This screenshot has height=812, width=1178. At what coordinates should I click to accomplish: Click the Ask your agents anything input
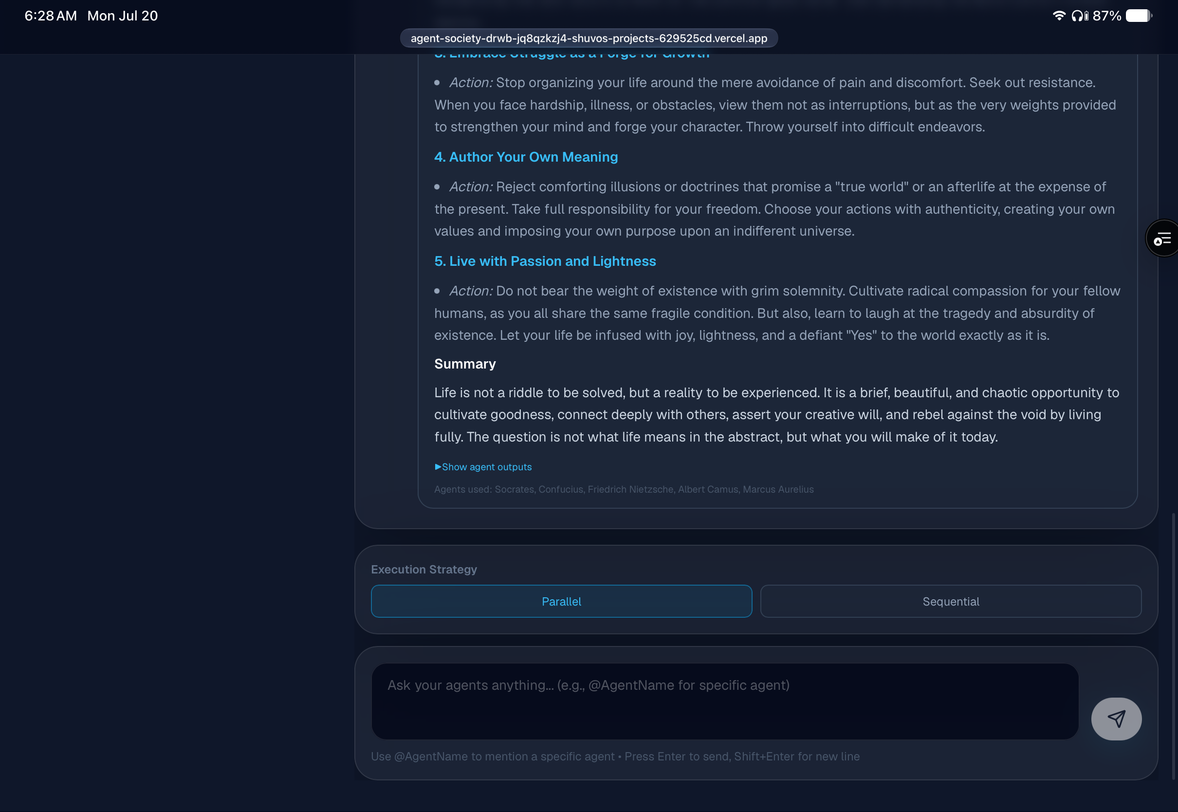(724, 701)
